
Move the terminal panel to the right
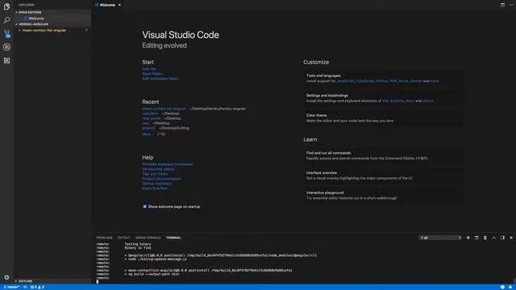coord(502,238)
